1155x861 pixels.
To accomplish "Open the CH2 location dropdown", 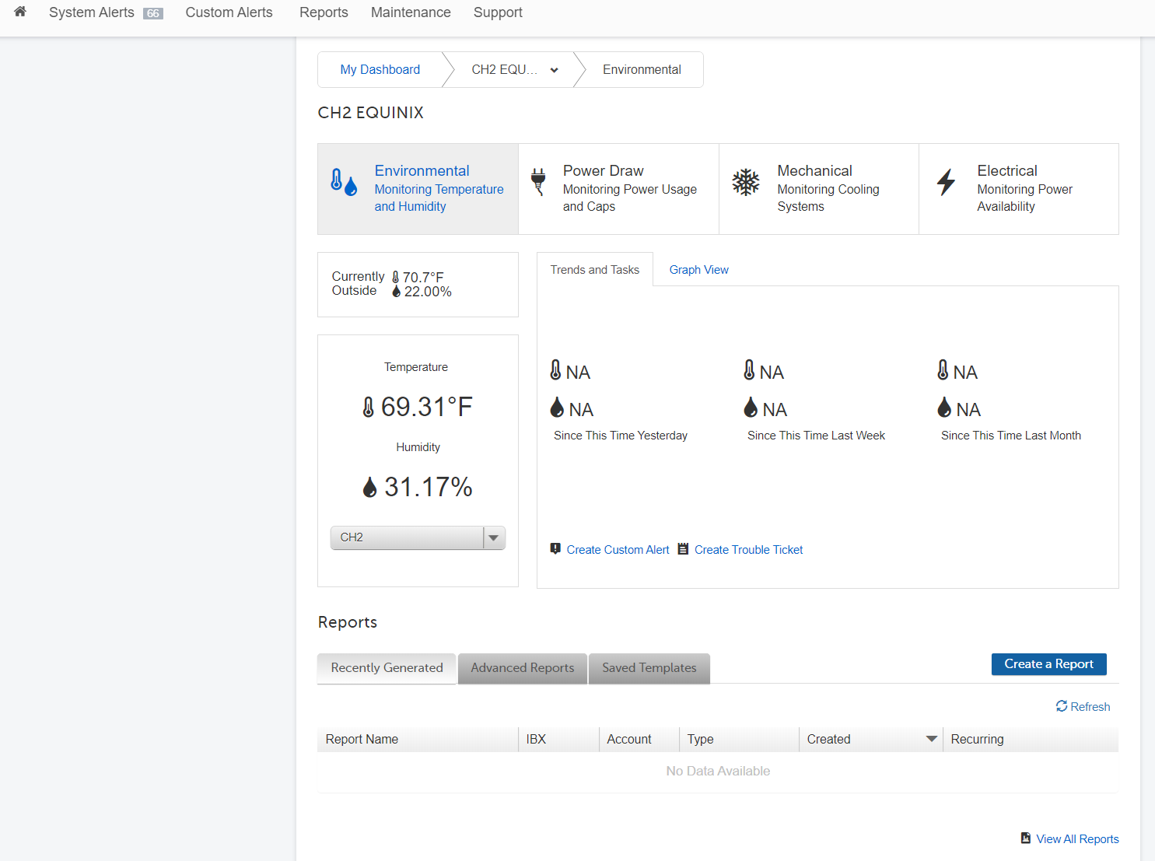I will click(418, 537).
